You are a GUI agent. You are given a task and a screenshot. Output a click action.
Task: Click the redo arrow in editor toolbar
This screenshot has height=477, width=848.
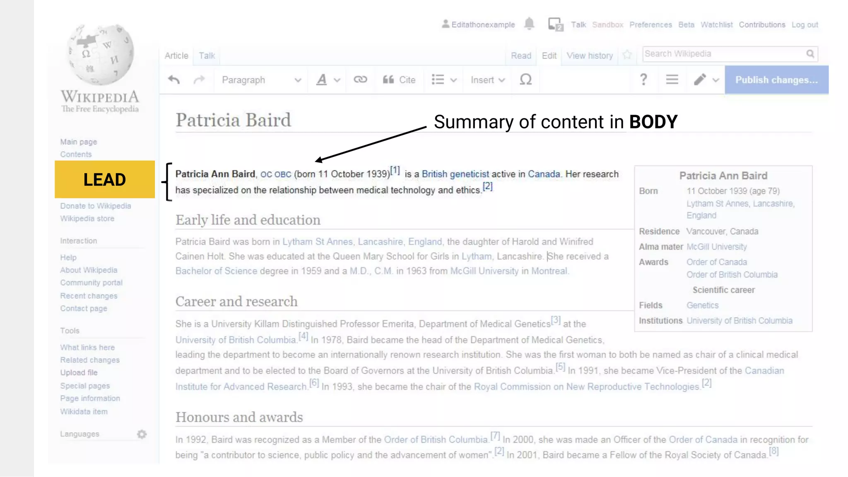[x=199, y=79]
